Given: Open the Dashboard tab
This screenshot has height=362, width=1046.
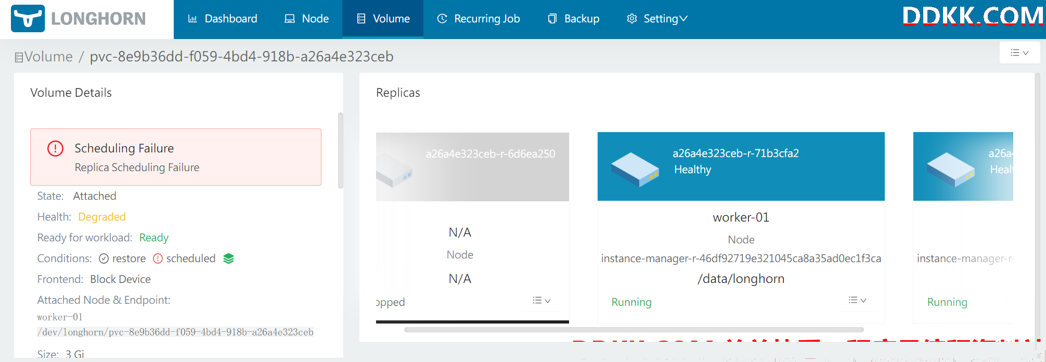Looking at the screenshot, I should tap(222, 19).
